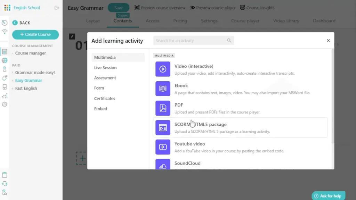Switch to the Layout tab
Viewport: 356px width, 200px height.
coord(93,21)
